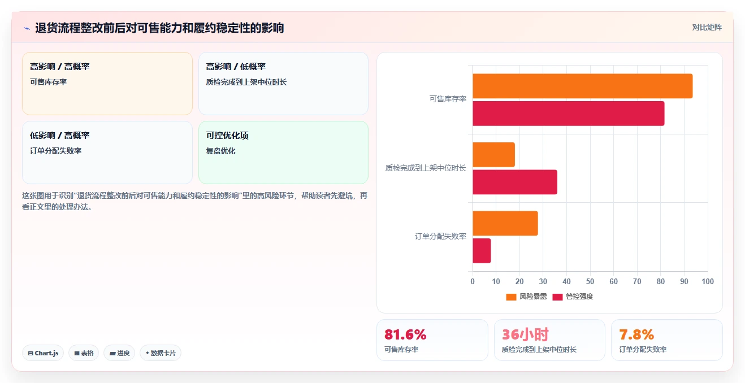Click the Chart.js tag

click(44, 353)
